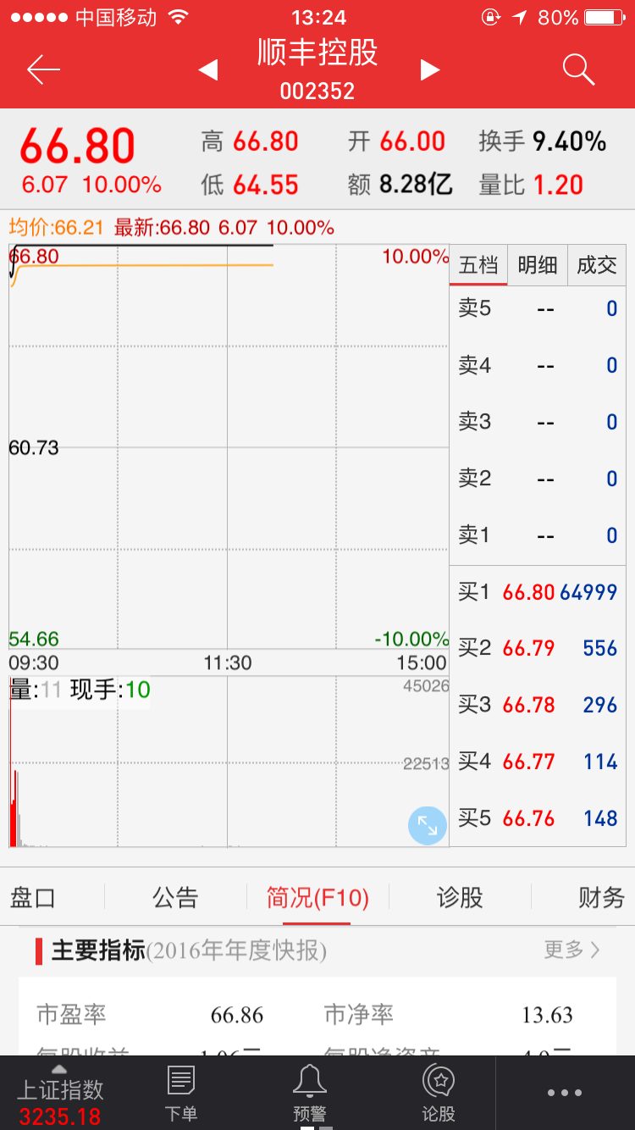
Task: Go to next stock with right triangle
Action: point(430,70)
